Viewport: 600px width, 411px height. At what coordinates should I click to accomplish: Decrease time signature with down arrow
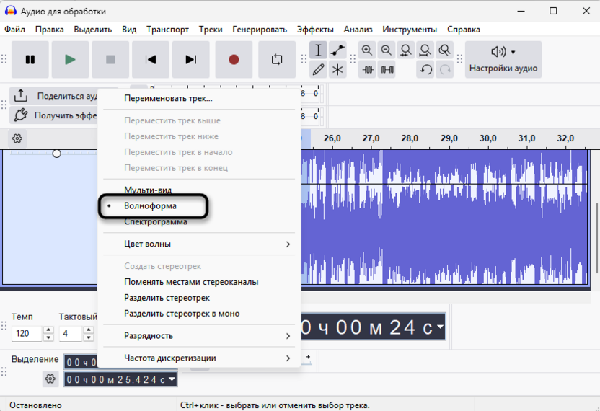89,337
